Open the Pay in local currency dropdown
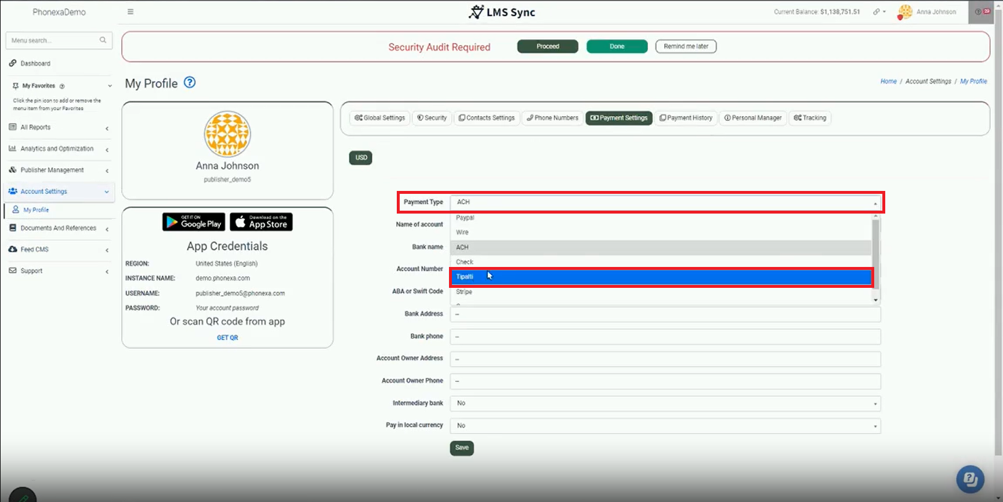Screen dimensions: 1003x502 point(665,426)
